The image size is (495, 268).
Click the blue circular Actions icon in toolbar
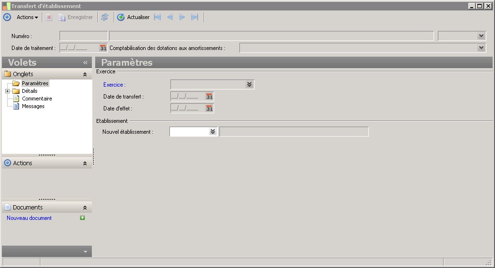point(7,17)
